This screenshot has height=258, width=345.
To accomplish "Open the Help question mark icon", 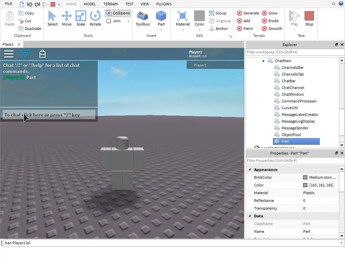I will (x=341, y=4).
